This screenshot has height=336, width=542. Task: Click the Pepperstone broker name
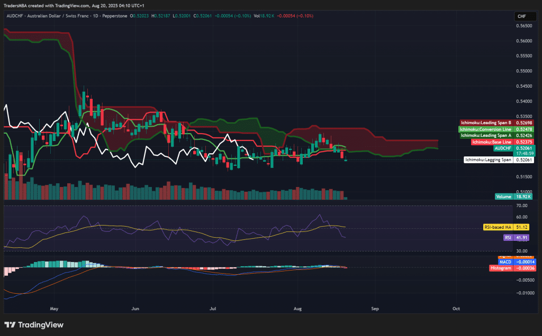point(115,16)
